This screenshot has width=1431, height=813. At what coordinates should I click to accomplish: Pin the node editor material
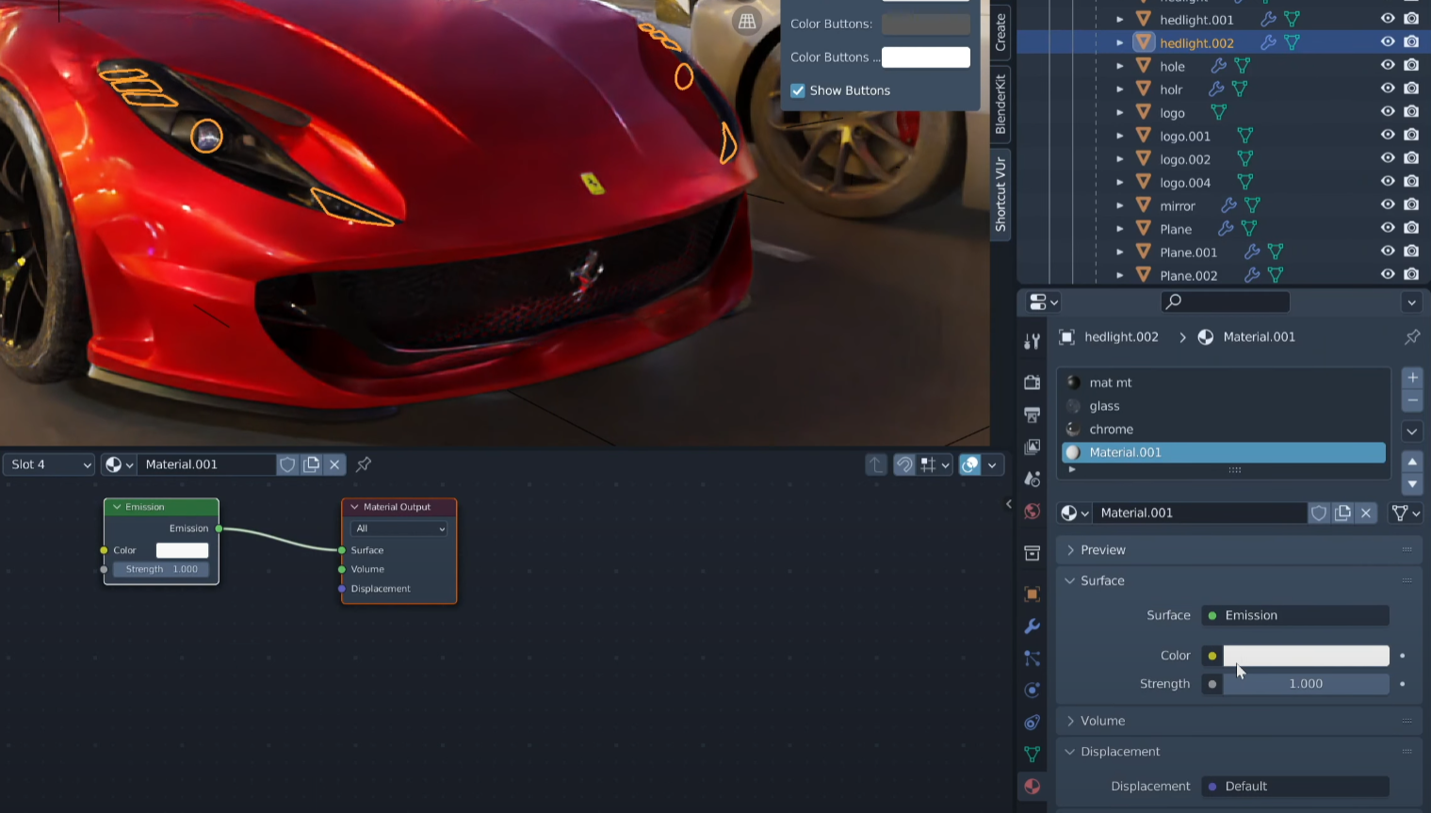(x=364, y=464)
